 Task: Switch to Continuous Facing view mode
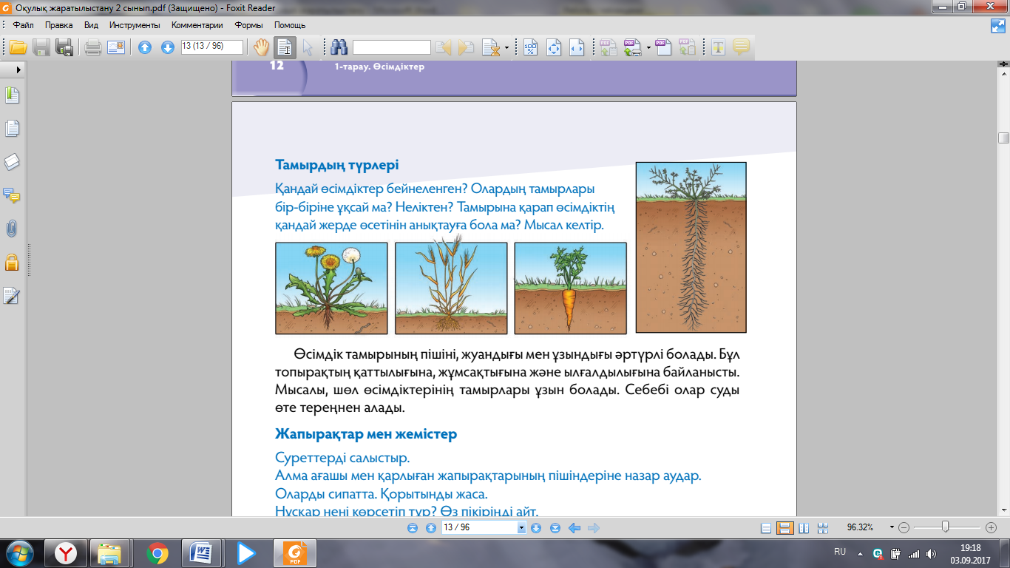tap(823, 528)
